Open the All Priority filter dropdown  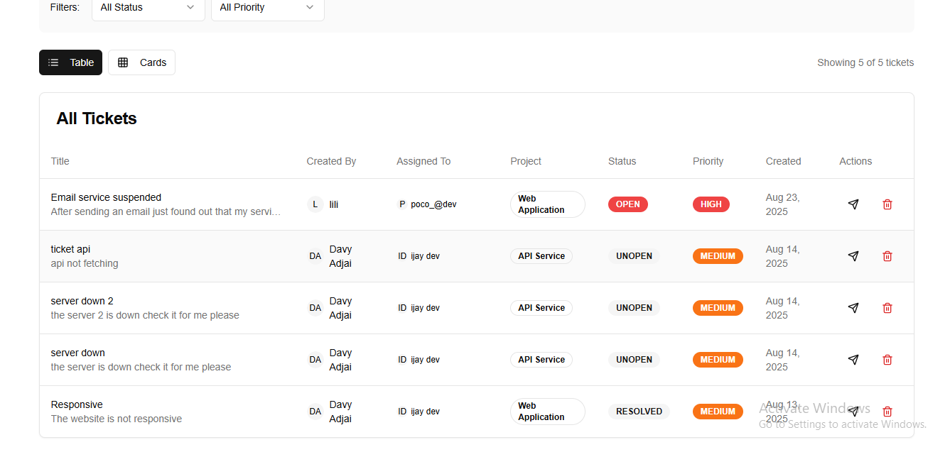click(x=267, y=7)
